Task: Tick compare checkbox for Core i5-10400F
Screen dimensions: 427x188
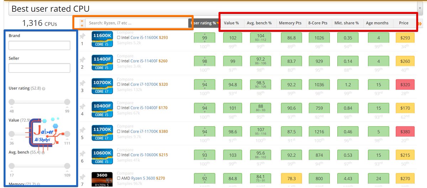Action: 119,108
